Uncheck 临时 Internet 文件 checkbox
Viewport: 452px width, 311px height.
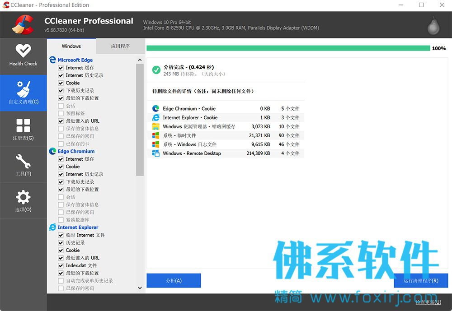click(61, 235)
